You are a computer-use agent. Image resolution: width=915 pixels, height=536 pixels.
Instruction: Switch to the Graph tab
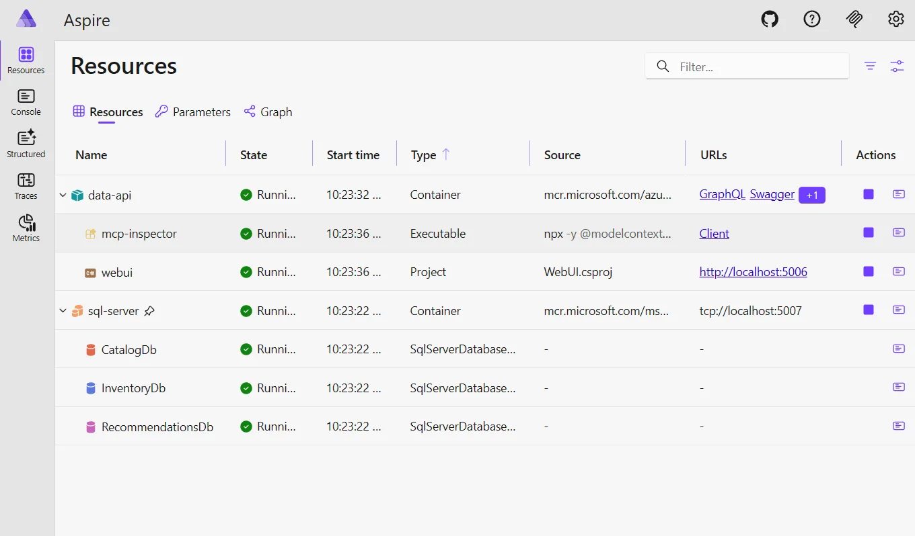click(x=268, y=112)
